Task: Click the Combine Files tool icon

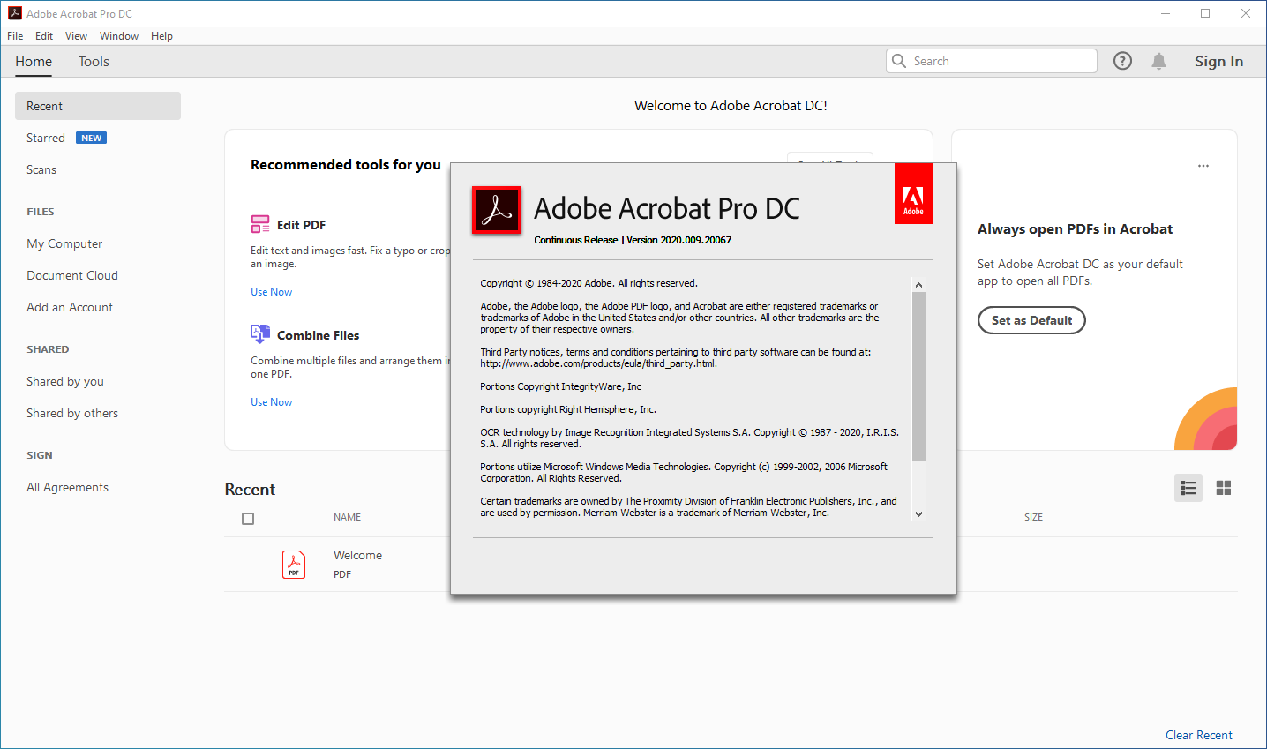Action: pyautogui.click(x=260, y=334)
